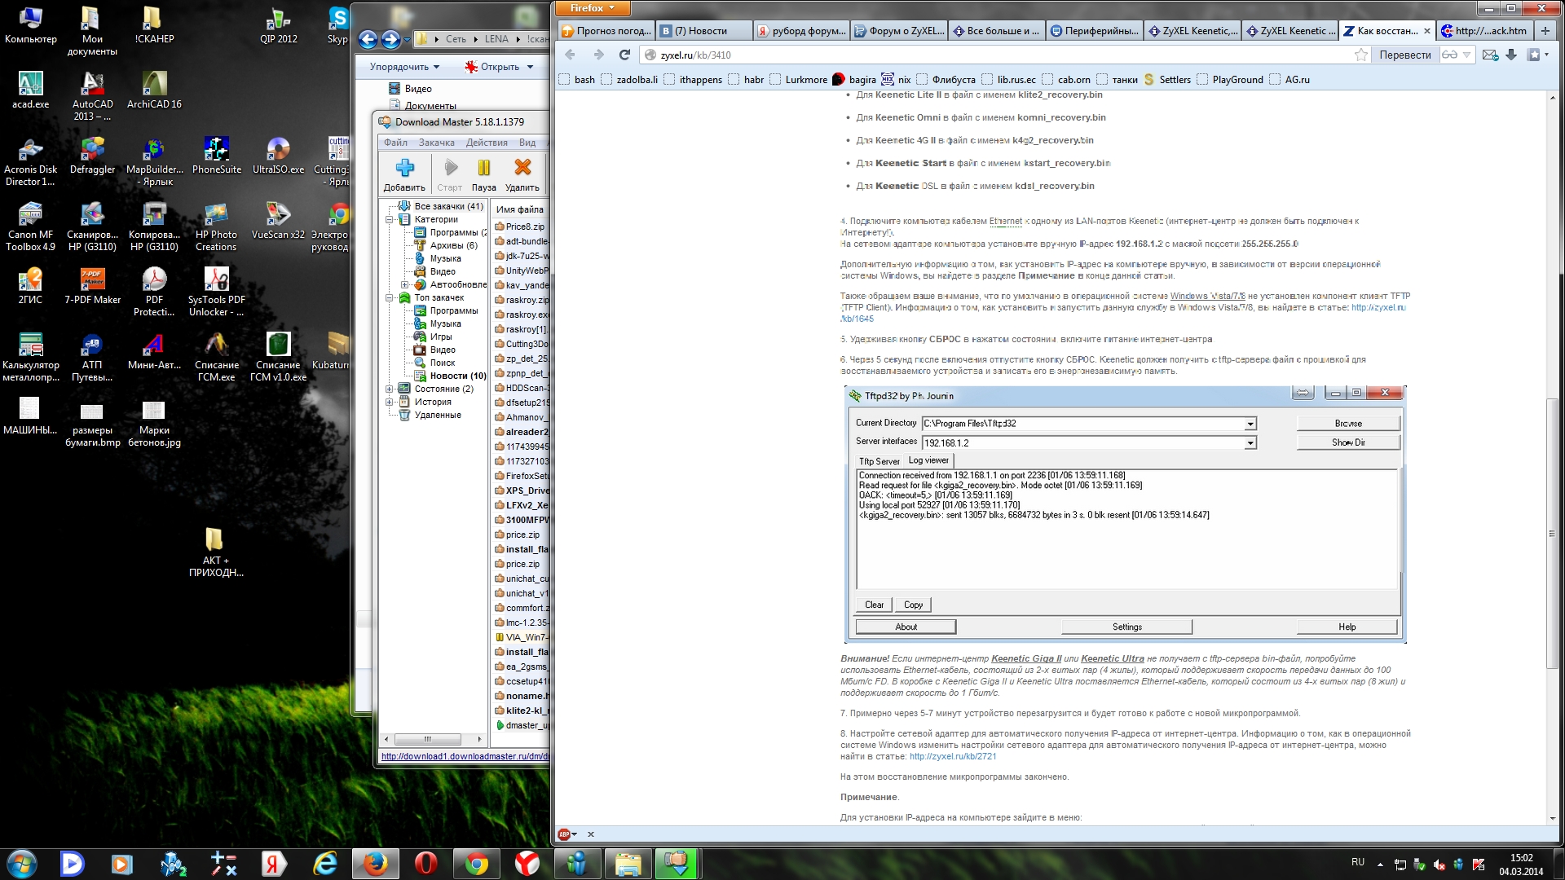Screen dimensions: 1565x880
Task: Click the Firefox downloads arrow icon
Action: 1511,55
